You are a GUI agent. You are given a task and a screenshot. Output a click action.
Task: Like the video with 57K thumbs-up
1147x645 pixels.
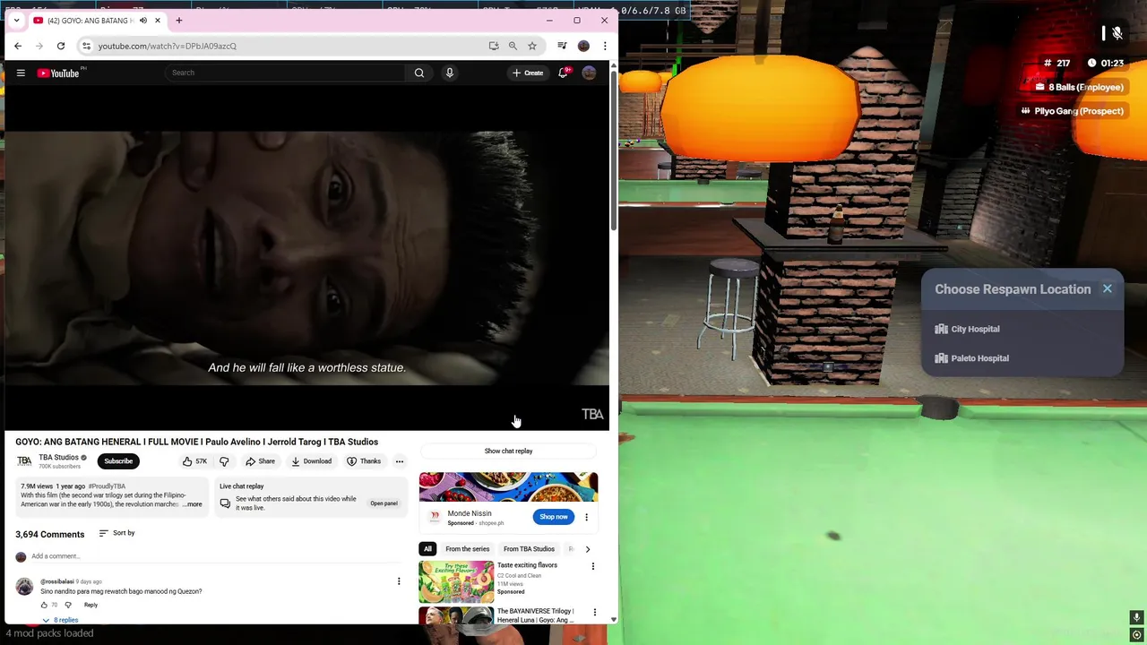[x=194, y=461]
